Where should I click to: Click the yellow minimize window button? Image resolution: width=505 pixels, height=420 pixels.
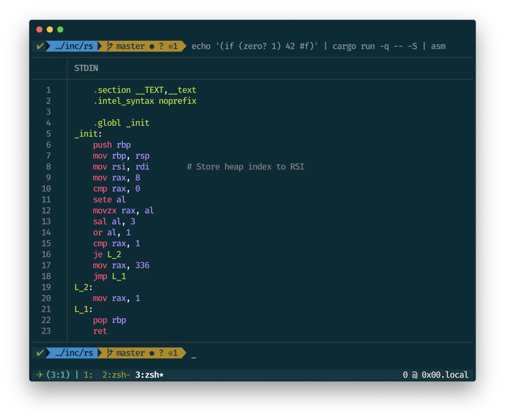(50, 29)
